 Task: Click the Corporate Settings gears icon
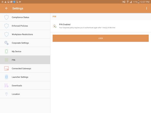pyautogui.click(x=6, y=43)
